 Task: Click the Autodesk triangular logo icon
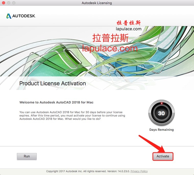point(9,16)
